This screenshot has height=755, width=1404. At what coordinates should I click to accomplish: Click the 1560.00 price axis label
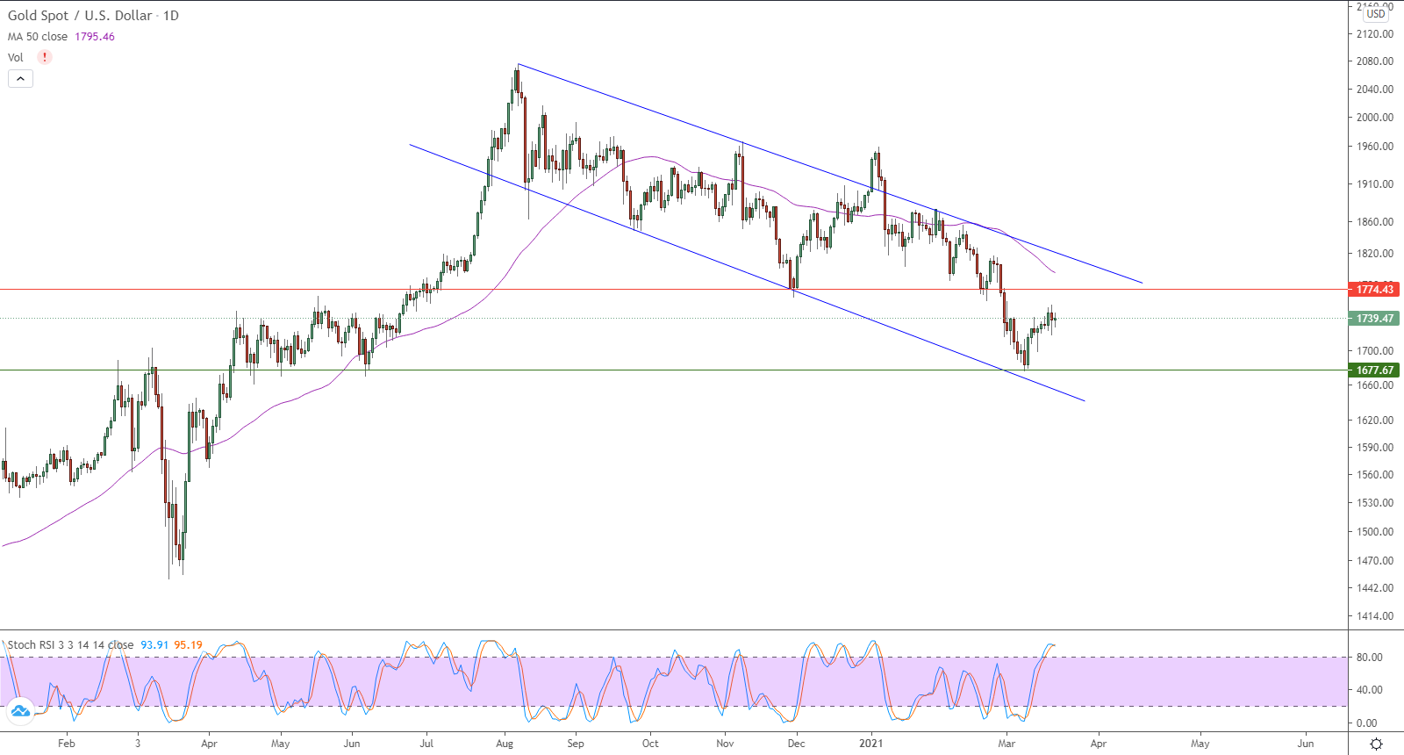(x=1375, y=475)
